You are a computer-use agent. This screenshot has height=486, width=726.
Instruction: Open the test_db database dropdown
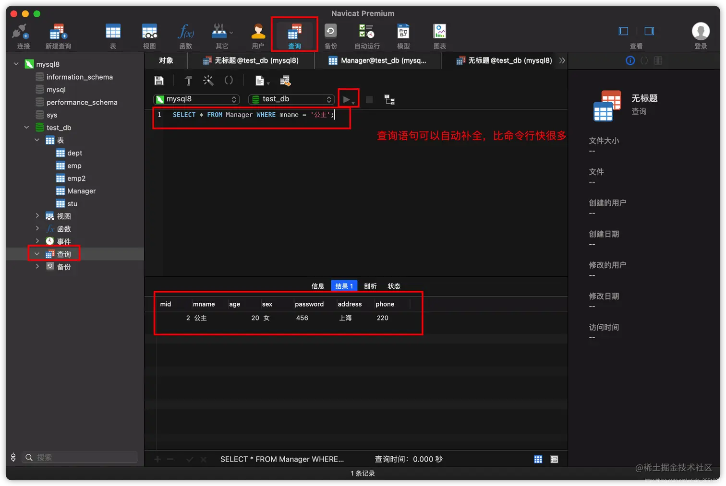pyautogui.click(x=291, y=99)
